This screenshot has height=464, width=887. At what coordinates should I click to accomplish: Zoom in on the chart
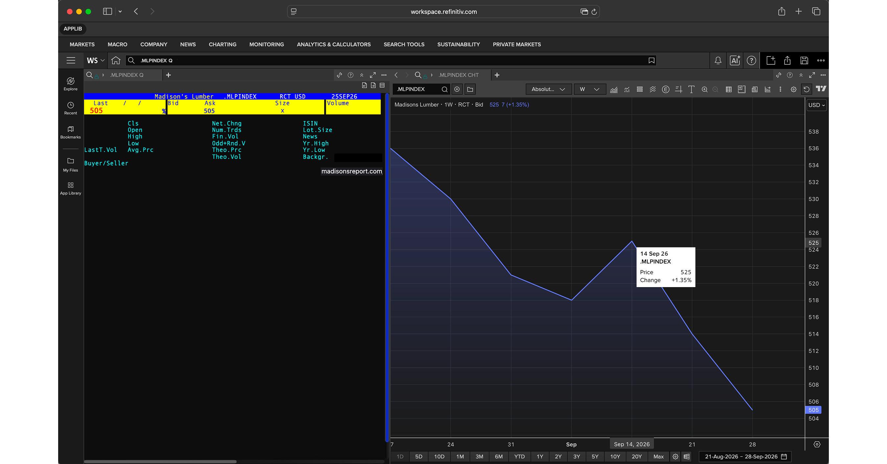tap(704, 90)
